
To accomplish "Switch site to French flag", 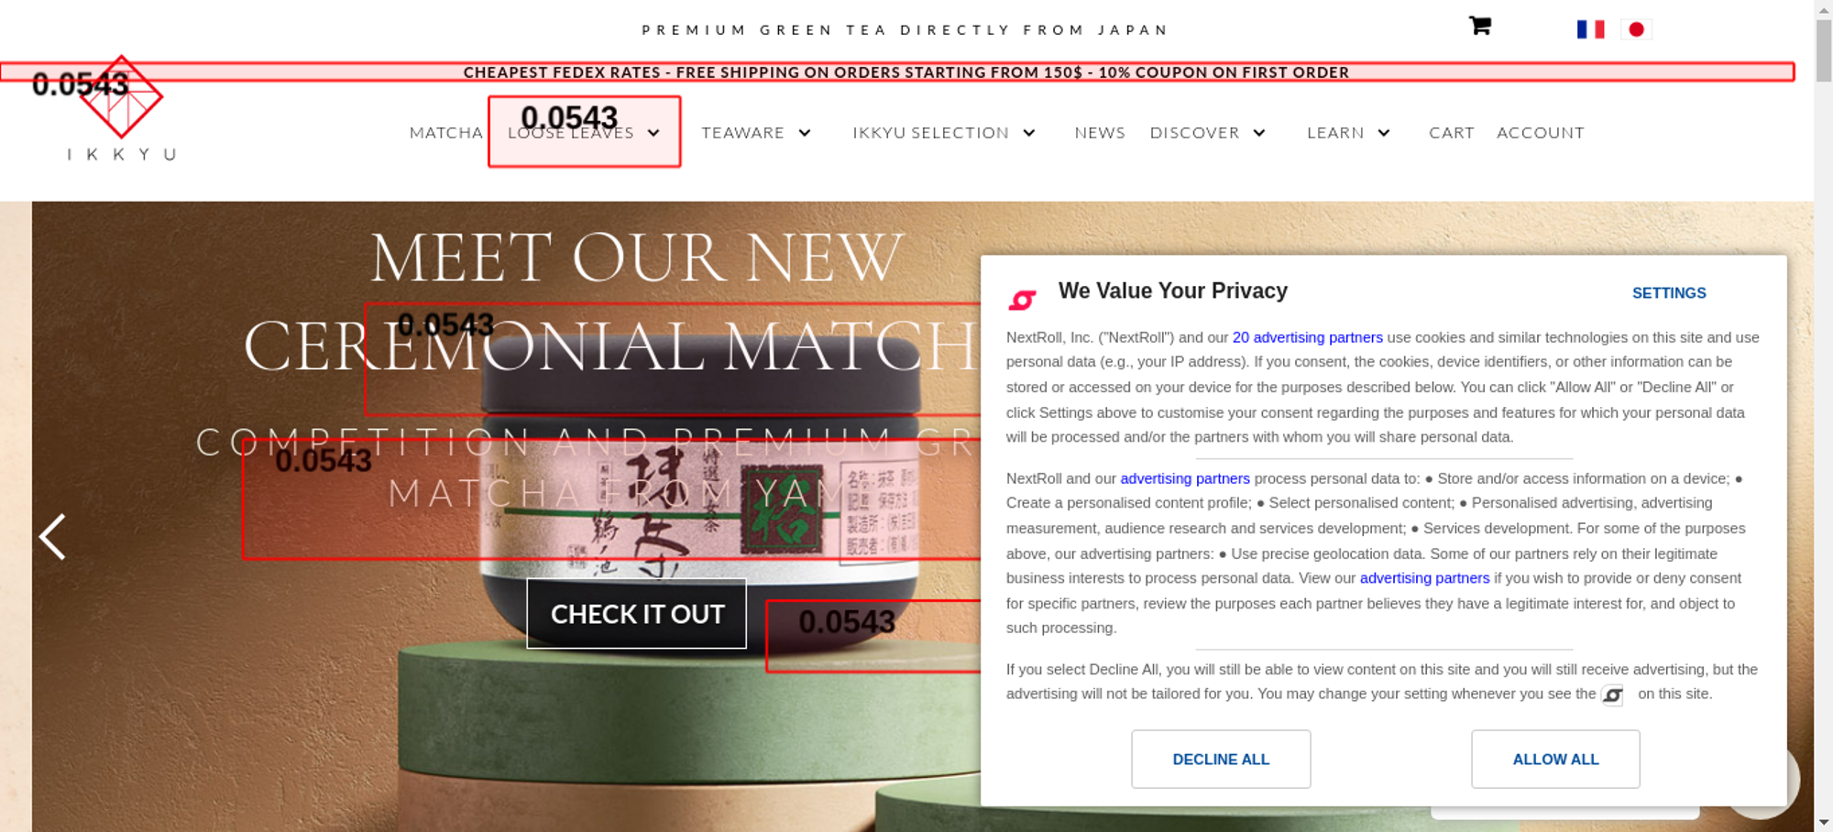I will [1590, 29].
